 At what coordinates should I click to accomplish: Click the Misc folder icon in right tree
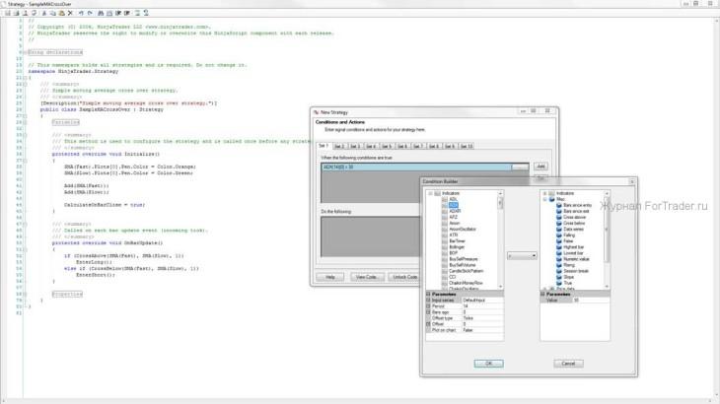[552, 199]
